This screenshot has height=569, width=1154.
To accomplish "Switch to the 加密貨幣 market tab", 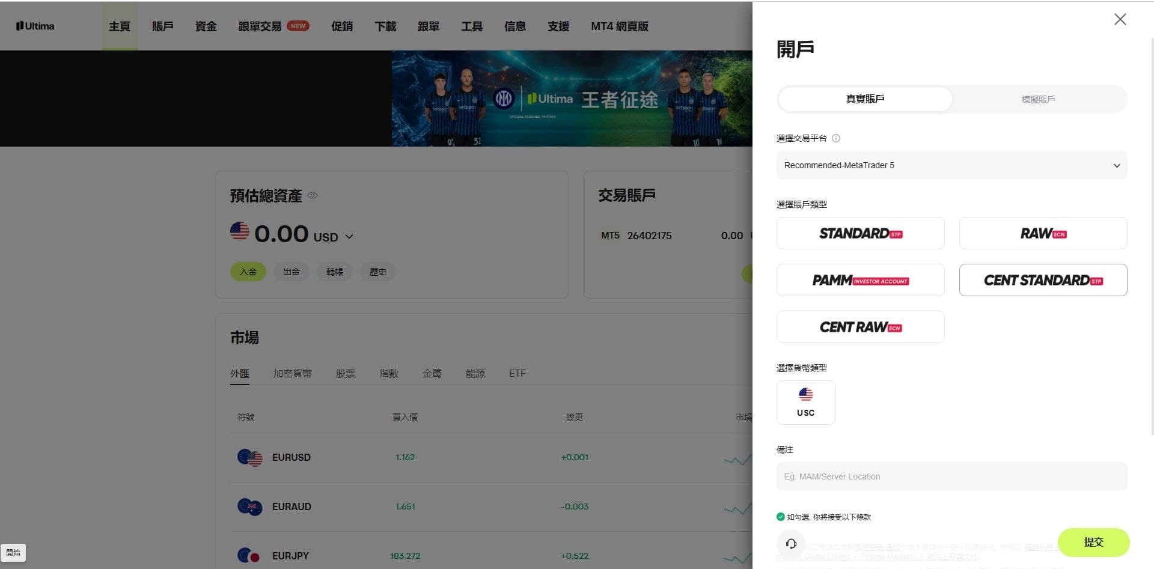I will 293,374.
